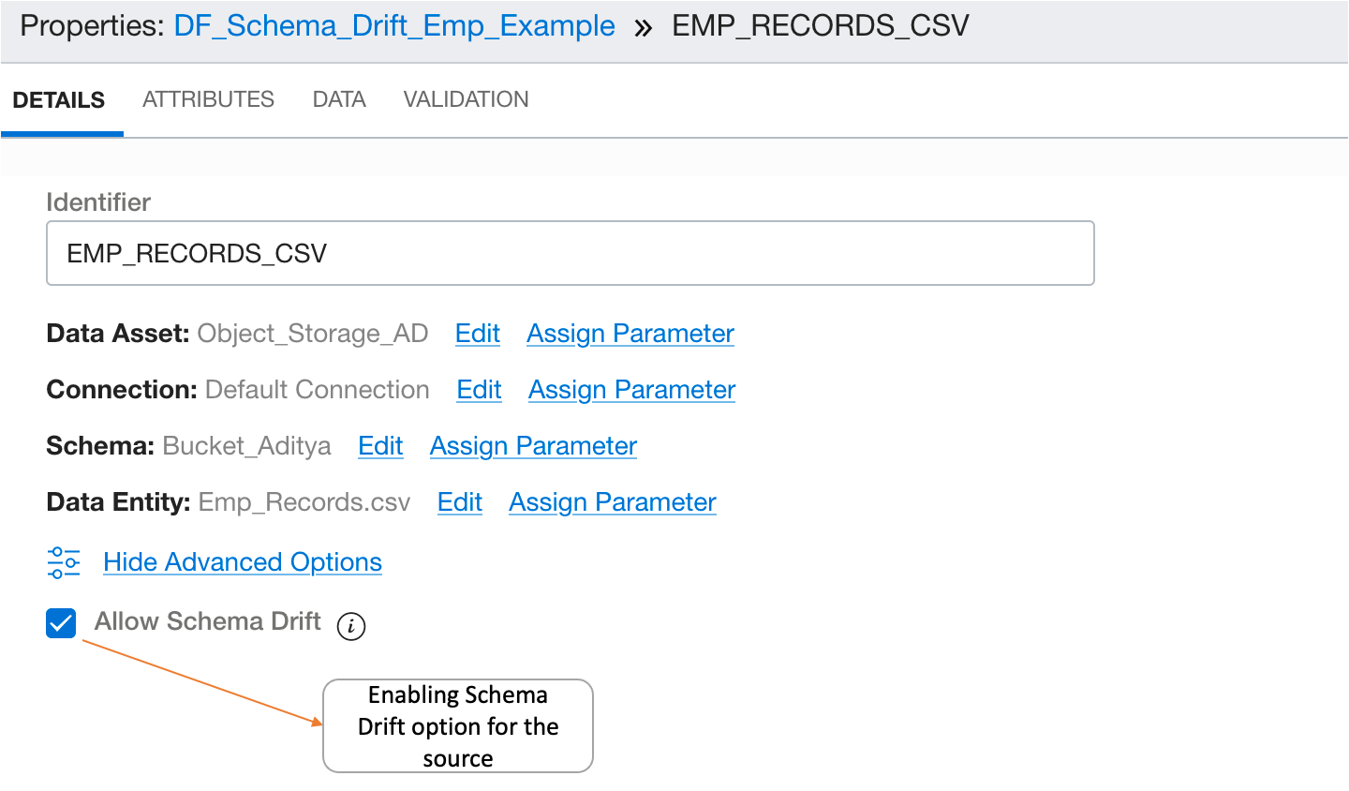Assign Parameter for Data Asset
The image size is (1349, 791).
tap(630, 334)
